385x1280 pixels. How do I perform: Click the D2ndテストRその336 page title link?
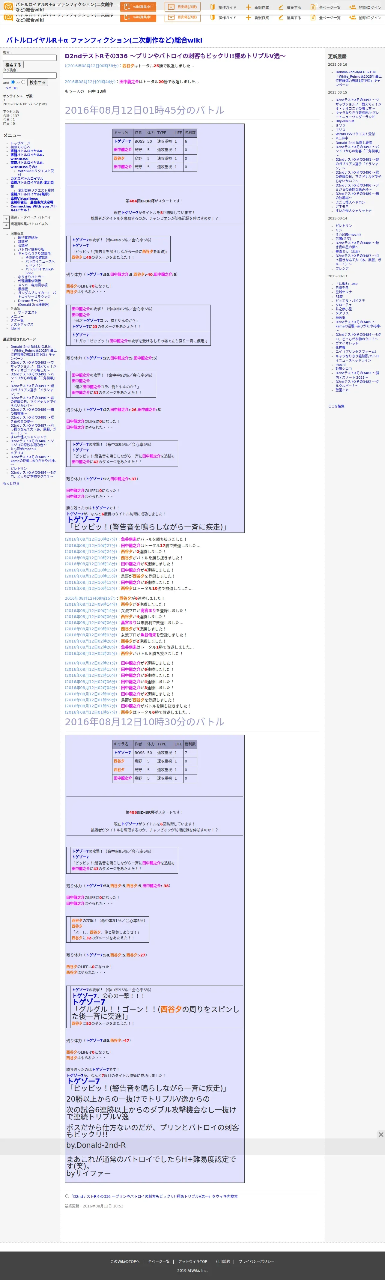[175, 56]
